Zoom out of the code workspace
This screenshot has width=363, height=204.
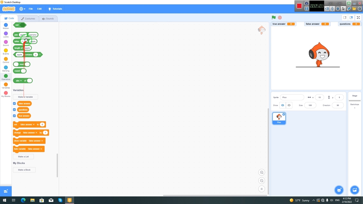pyautogui.click(x=262, y=181)
